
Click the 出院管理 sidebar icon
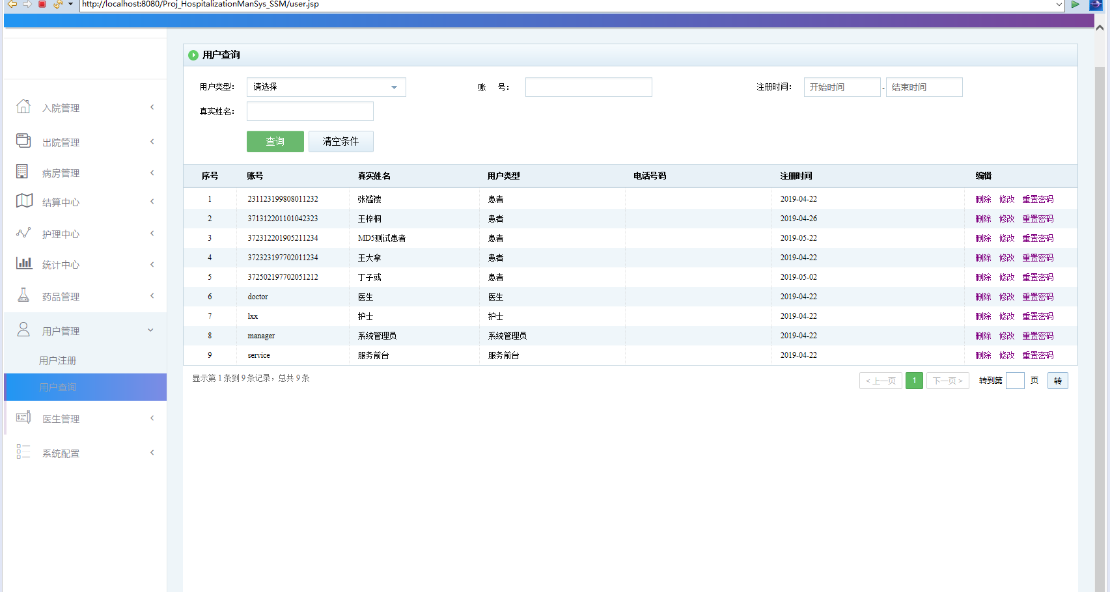point(23,141)
